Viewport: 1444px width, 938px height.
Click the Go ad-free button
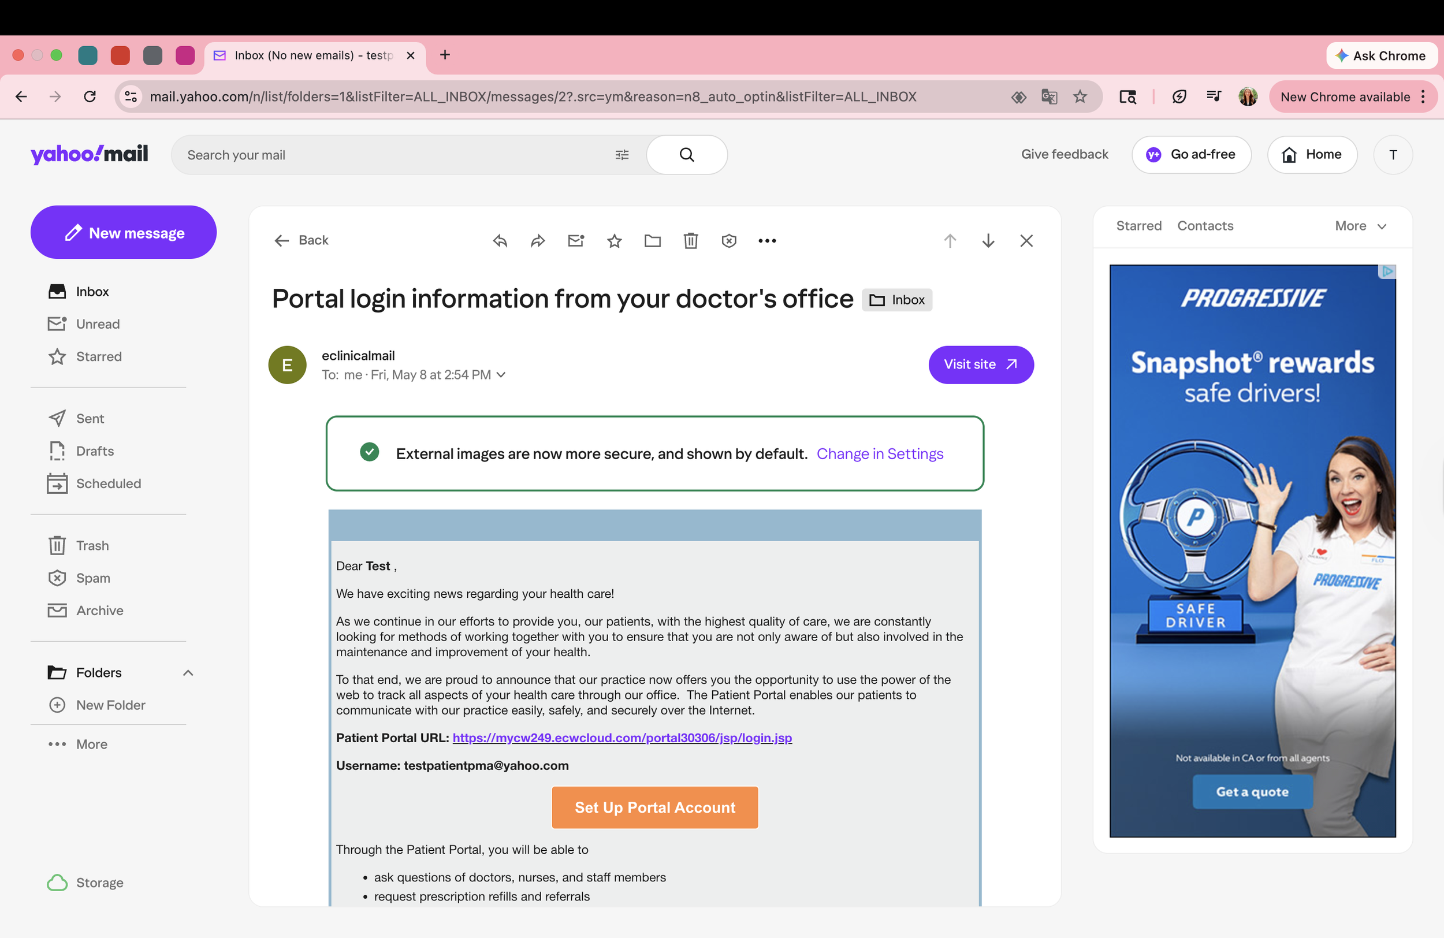(1191, 155)
